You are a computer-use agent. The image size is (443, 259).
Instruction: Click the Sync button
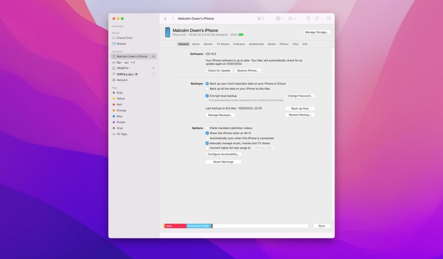coord(322,226)
